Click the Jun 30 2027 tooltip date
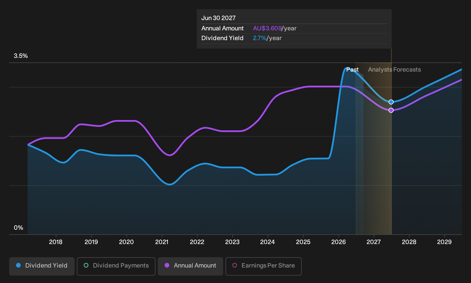 pos(219,18)
